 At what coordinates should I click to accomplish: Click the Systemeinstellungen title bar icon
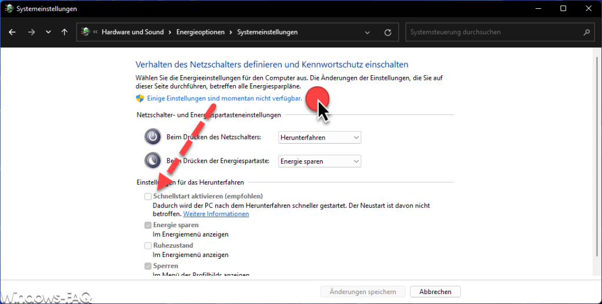9,8
